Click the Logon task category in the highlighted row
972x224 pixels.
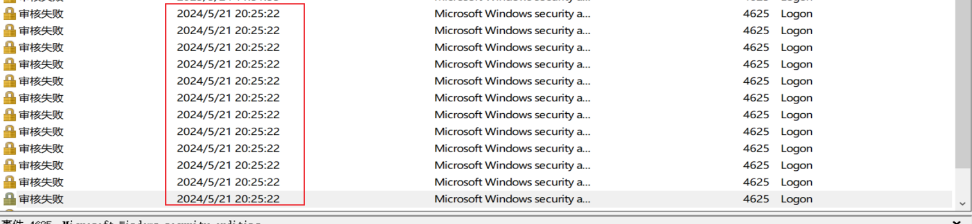click(x=796, y=199)
